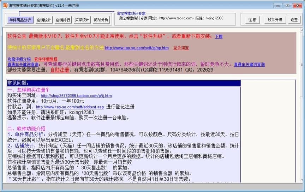
Task: Open the 功能详细介绍 link
Action: pyautogui.click(x=19, y=59)
